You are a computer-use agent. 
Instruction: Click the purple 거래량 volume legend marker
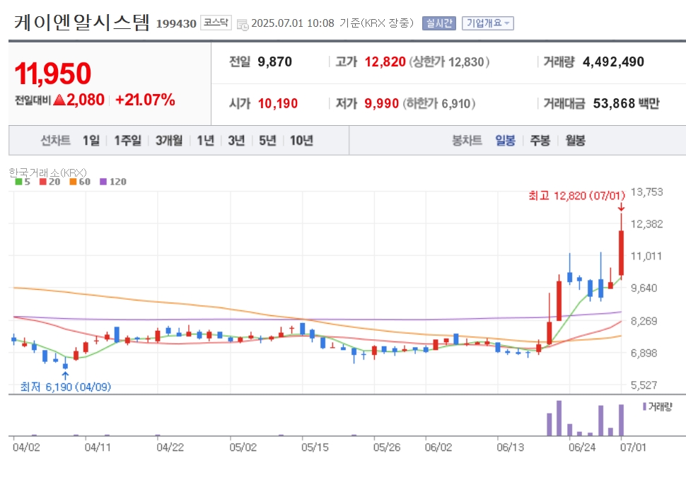tap(644, 406)
